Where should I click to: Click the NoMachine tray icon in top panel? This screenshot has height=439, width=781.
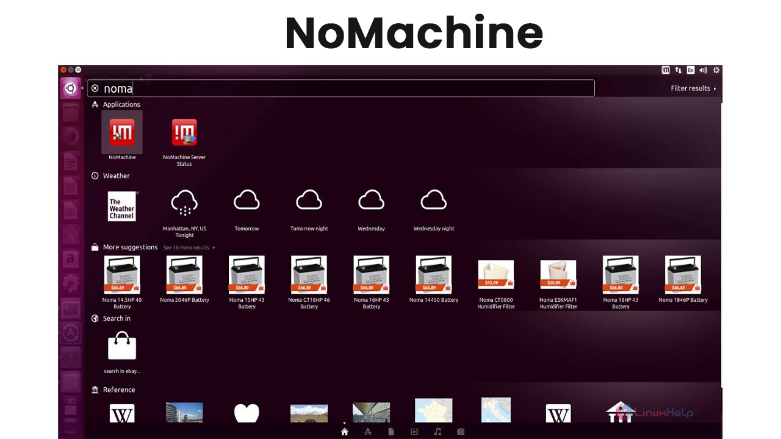pyautogui.click(x=666, y=70)
